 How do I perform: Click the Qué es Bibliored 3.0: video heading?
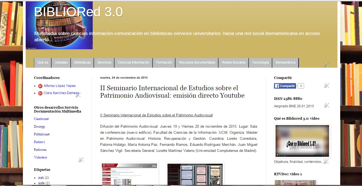(297, 118)
